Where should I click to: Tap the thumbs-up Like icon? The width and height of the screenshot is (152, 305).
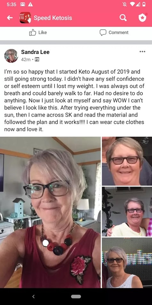coord(33,32)
